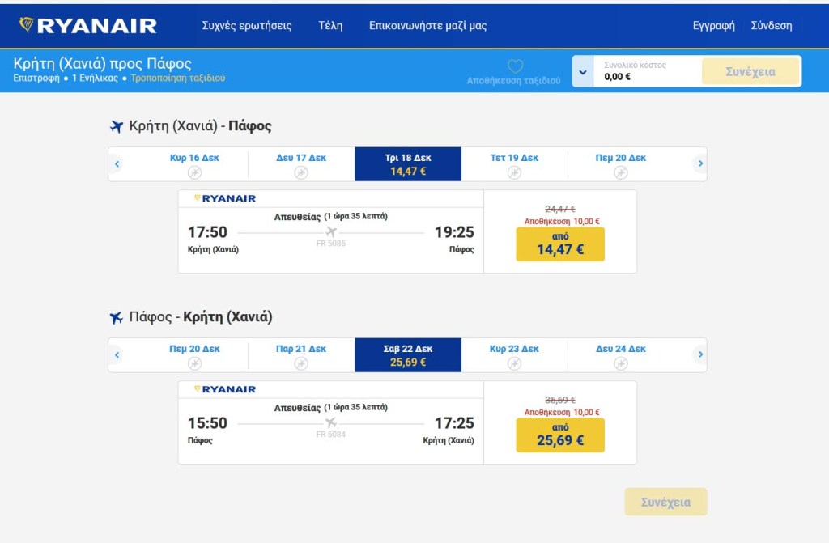
Task: Click the 17:25 arrival time
Action: [x=454, y=423]
